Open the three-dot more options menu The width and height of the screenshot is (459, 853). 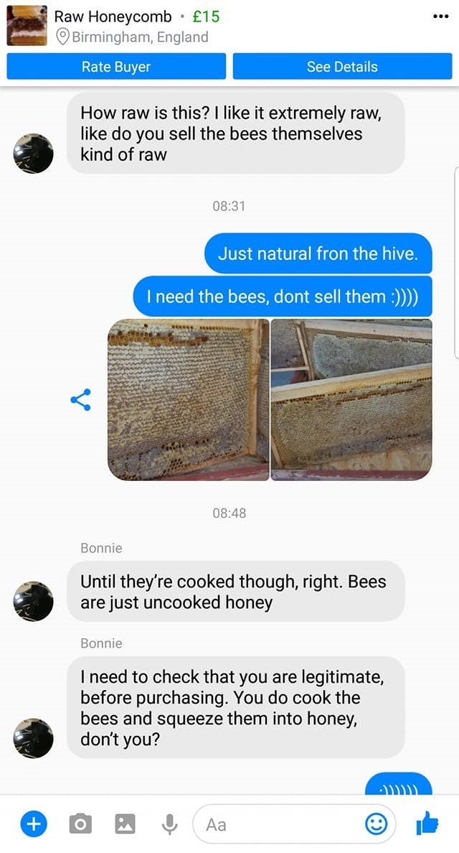coord(440,17)
